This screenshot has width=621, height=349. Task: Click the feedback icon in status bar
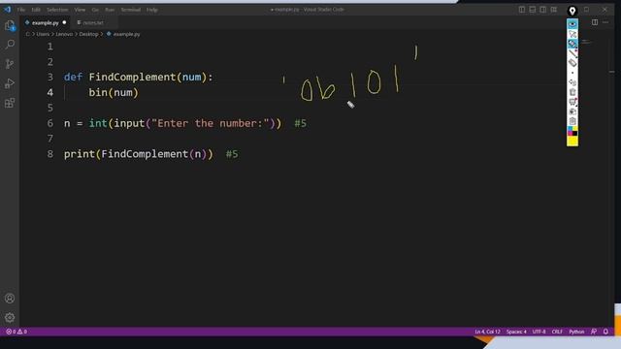pyautogui.click(x=594, y=332)
